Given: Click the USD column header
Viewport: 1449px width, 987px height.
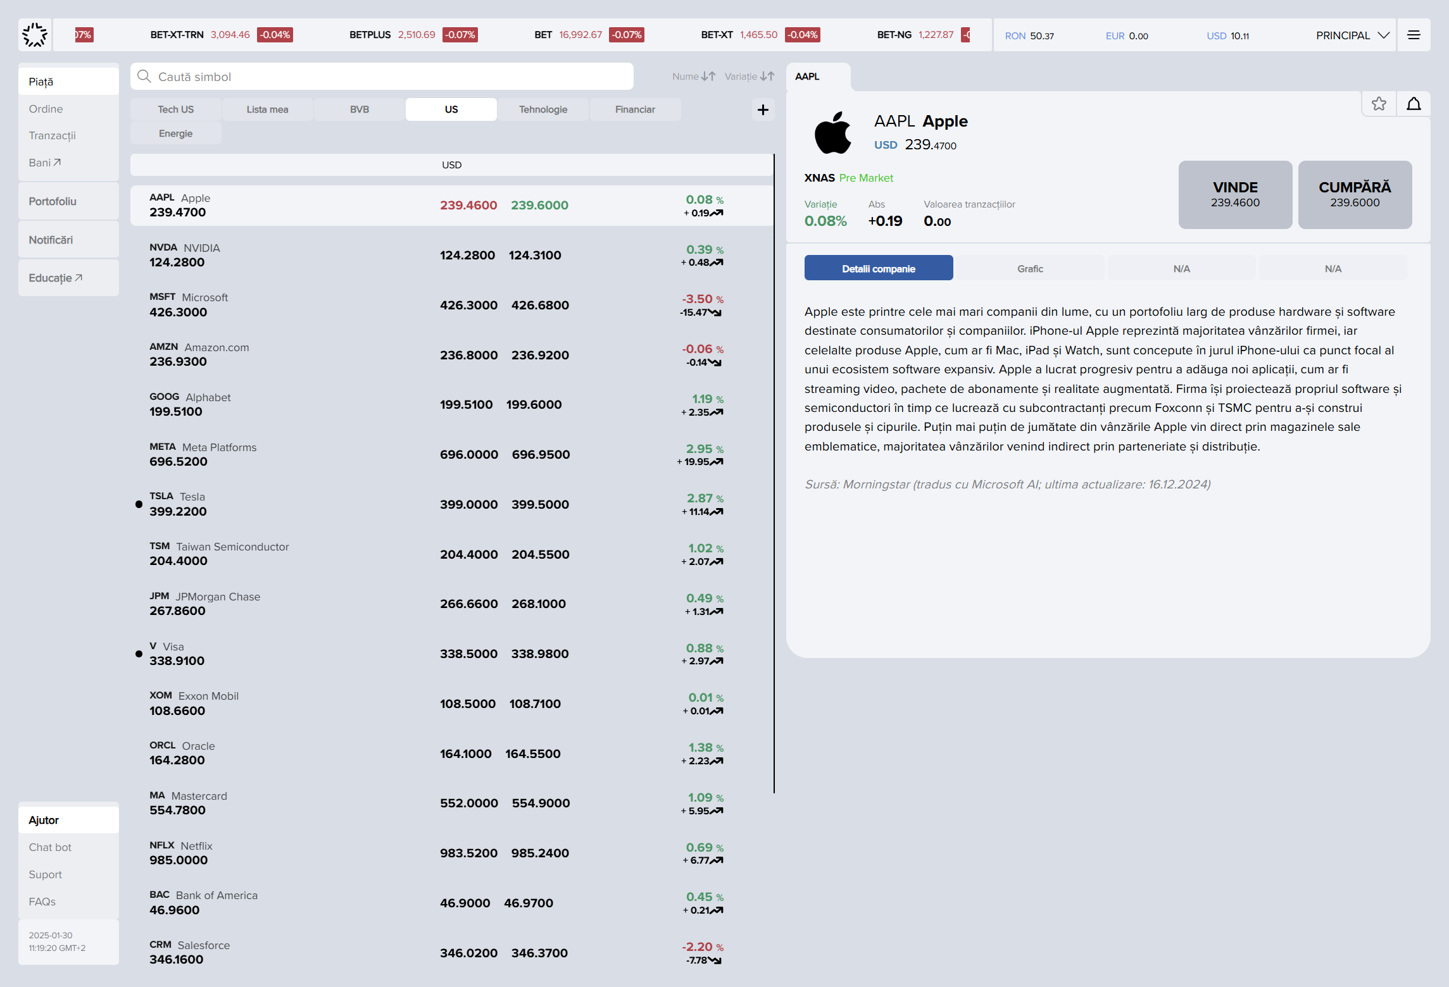Looking at the screenshot, I should [451, 164].
